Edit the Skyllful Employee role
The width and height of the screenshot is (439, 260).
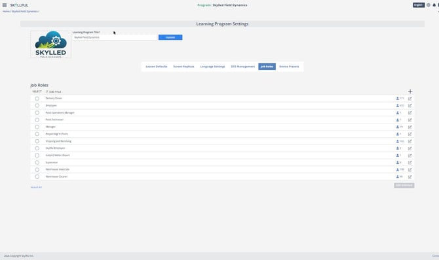point(410,148)
